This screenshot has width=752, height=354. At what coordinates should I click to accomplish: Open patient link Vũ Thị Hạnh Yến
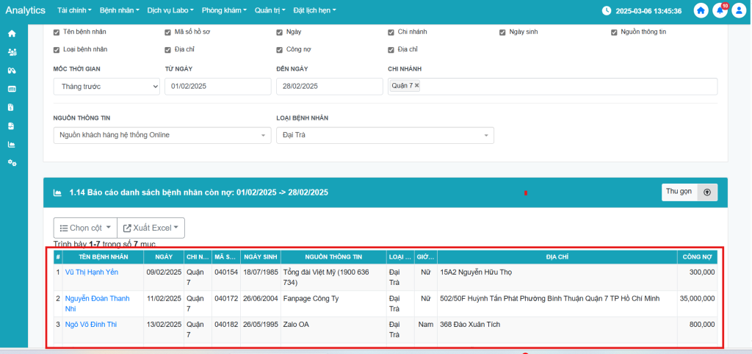pos(92,272)
